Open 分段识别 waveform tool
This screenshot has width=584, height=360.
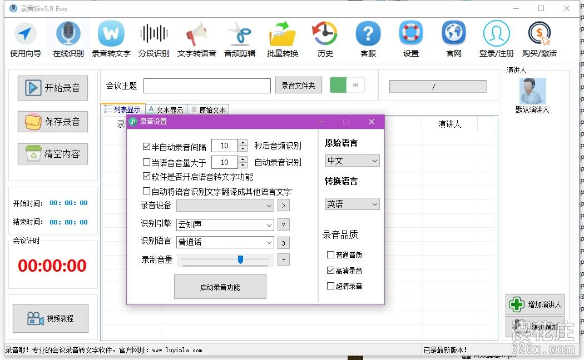coord(154,39)
